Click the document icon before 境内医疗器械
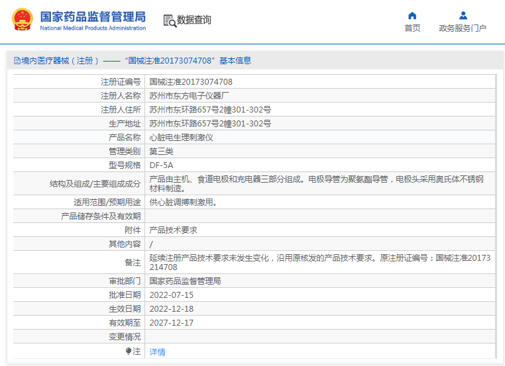The image size is (505, 366). pyautogui.click(x=17, y=61)
